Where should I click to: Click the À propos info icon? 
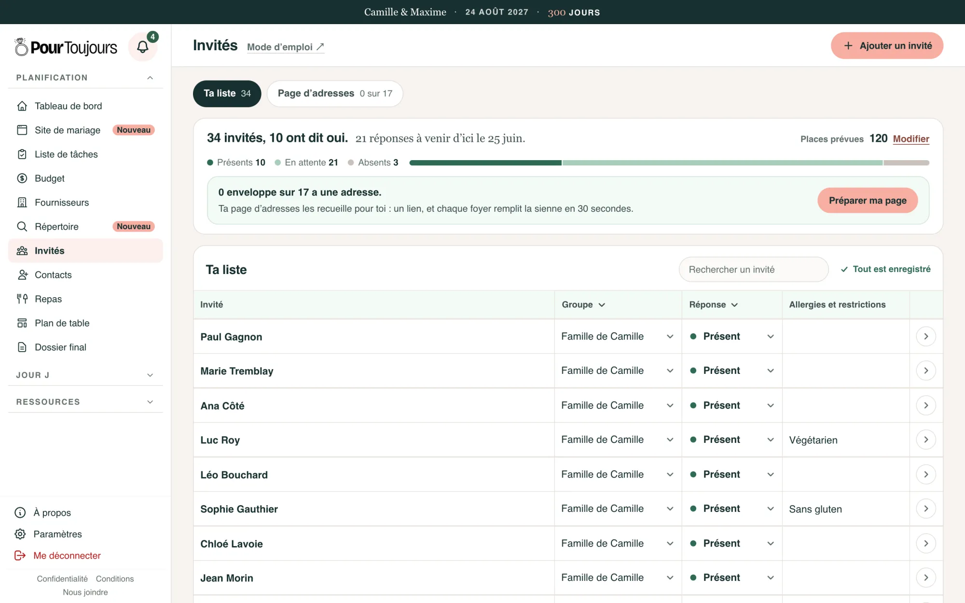pos(20,513)
